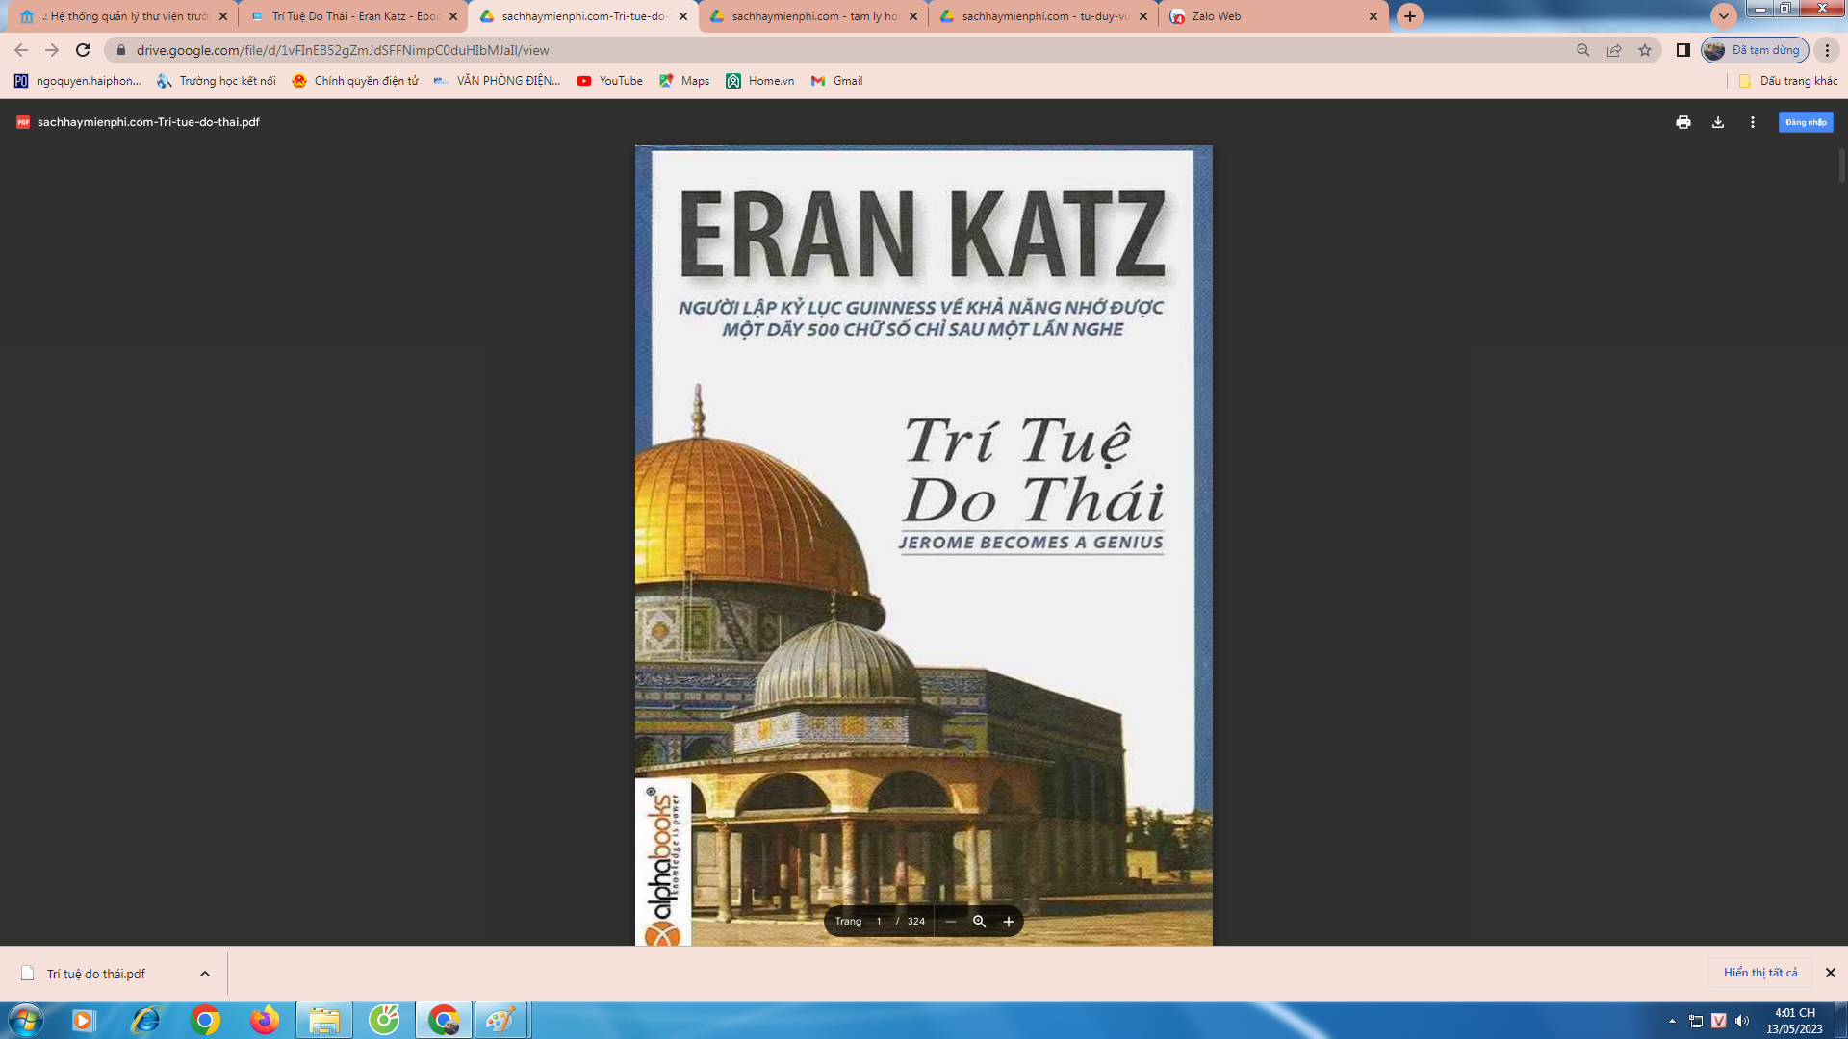Image resolution: width=1848 pixels, height=1039 pixels.
Task: Close the Hệ thống quản lý thư viện tab
Action: (x=223, y=16)
